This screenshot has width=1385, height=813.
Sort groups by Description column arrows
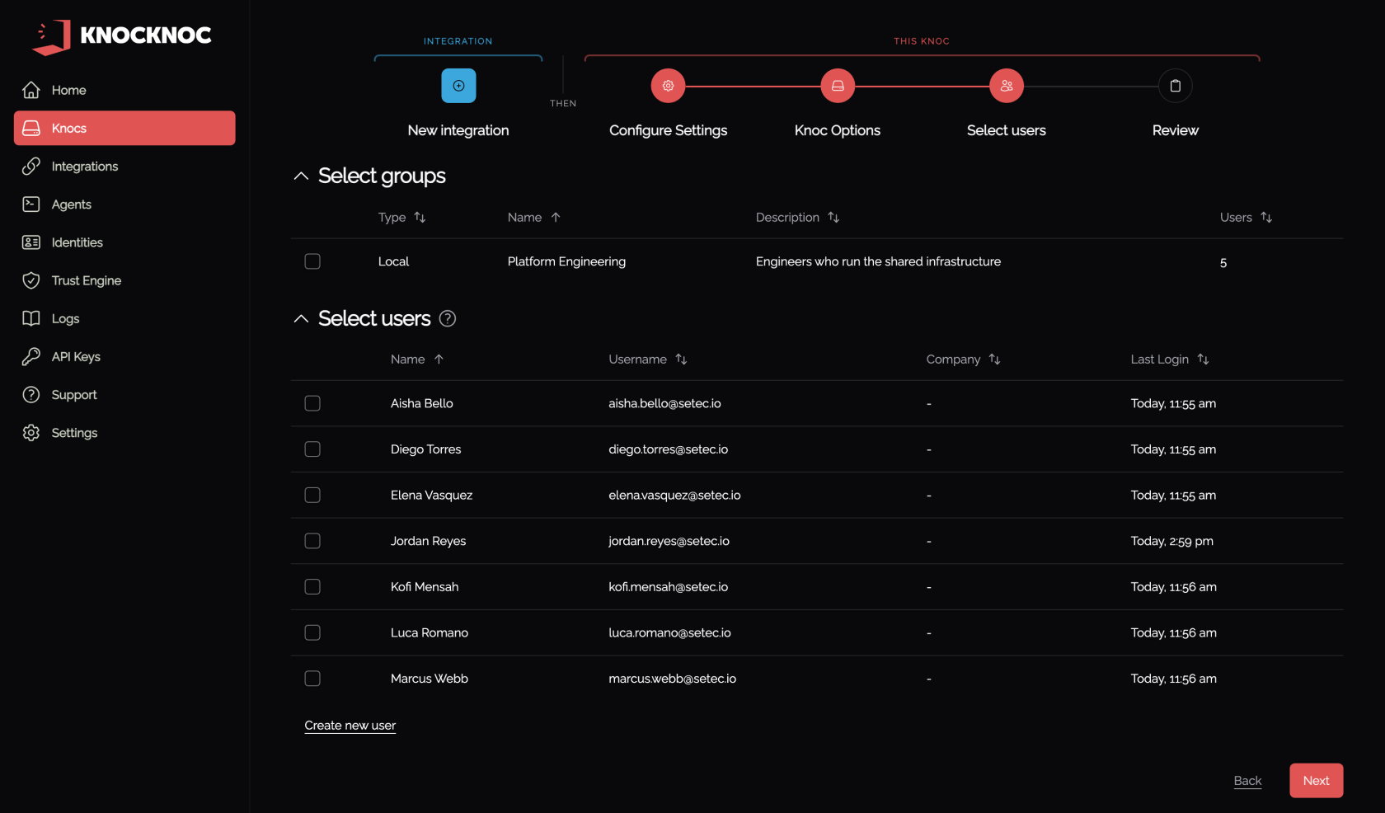833,217
